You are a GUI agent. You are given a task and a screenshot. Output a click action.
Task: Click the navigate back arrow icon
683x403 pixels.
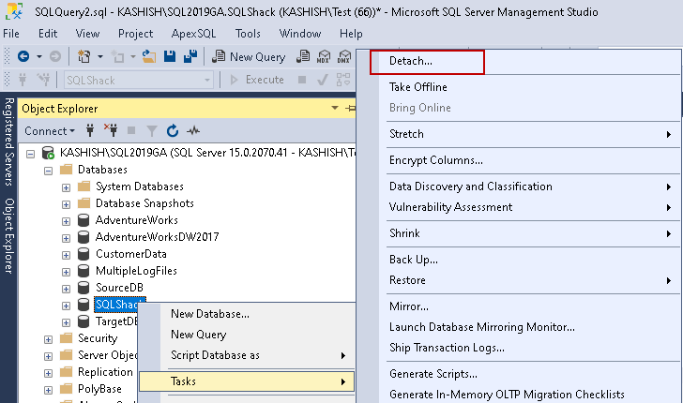point(23,56)
